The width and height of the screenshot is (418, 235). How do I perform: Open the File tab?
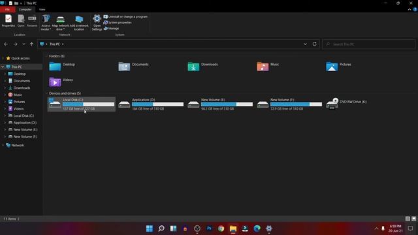pos(7,9)
